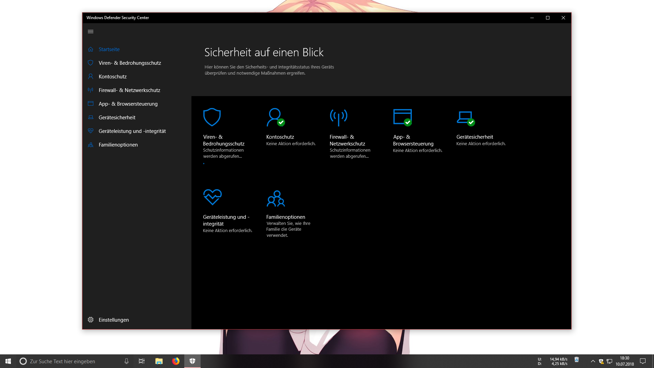The image size is (654, 368).
Task: Open Geräteleistung und -integrität in sidebar
Action: point(132,131)
